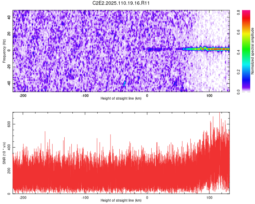Image resolution: width=255 pixels, height=204 pixels.
Task: Click the 'Normalized spectral amplitude' label
Action: (x=252, y=51)
